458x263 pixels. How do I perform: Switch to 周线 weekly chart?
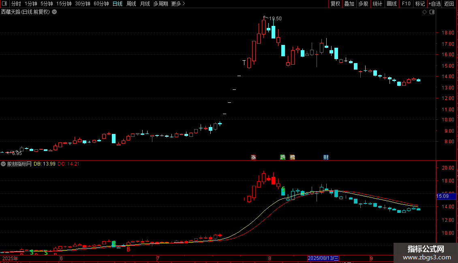click(x=131, y=4)
